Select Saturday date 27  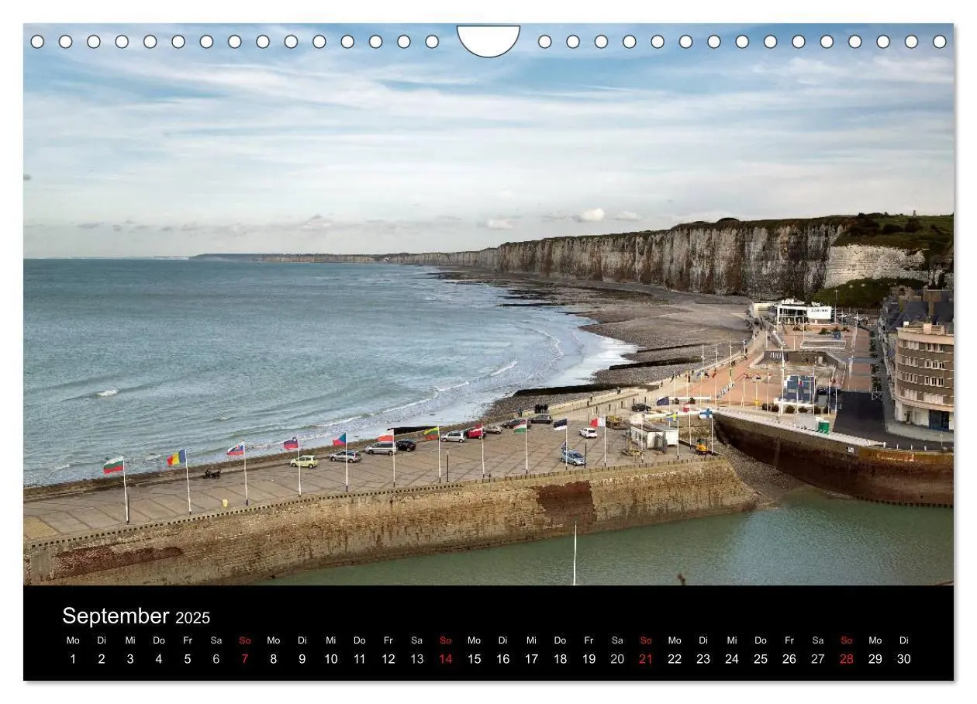[x=818, y=659]
